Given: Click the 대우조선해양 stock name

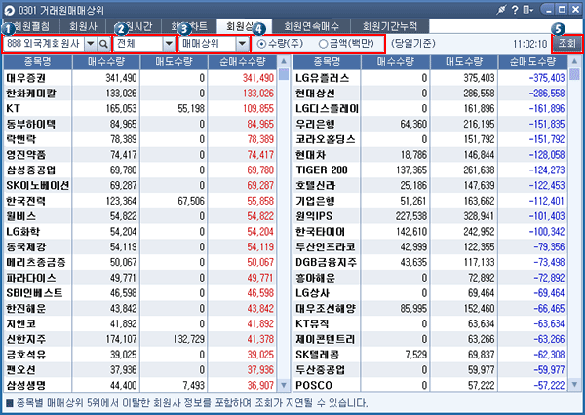Looking at the screenshot, I should click(326, 309).
